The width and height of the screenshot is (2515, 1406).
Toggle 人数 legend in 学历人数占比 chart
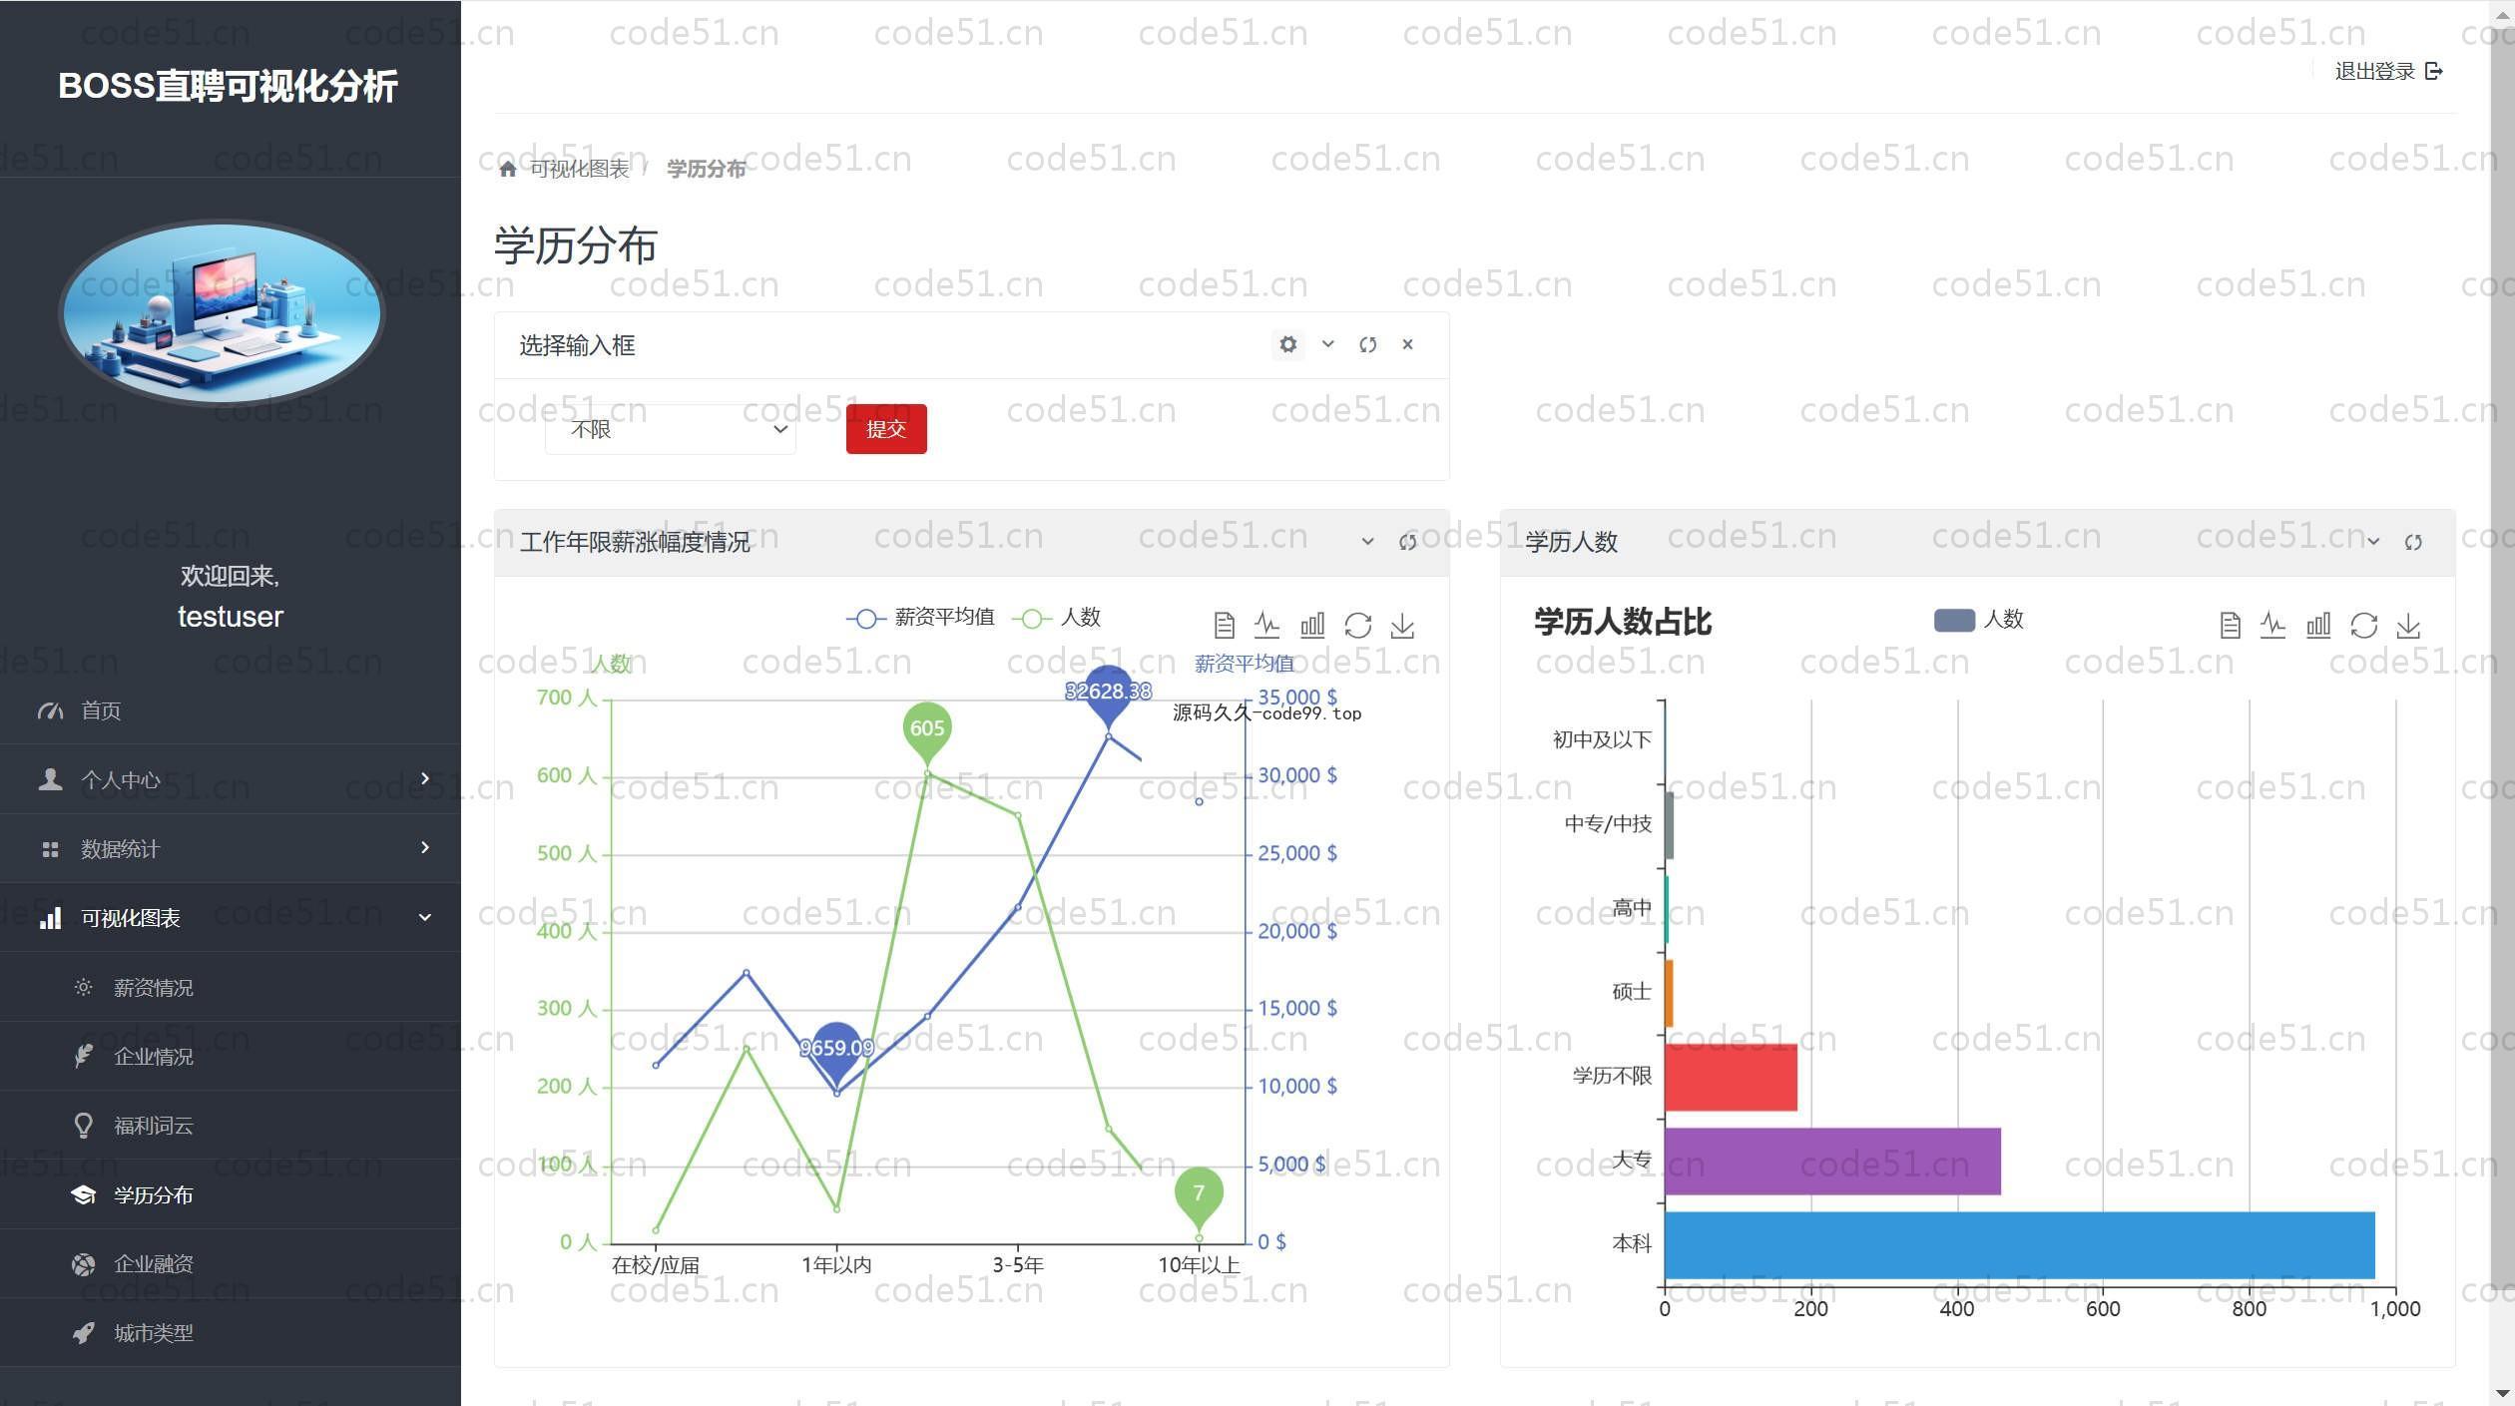coord(1979,620)
